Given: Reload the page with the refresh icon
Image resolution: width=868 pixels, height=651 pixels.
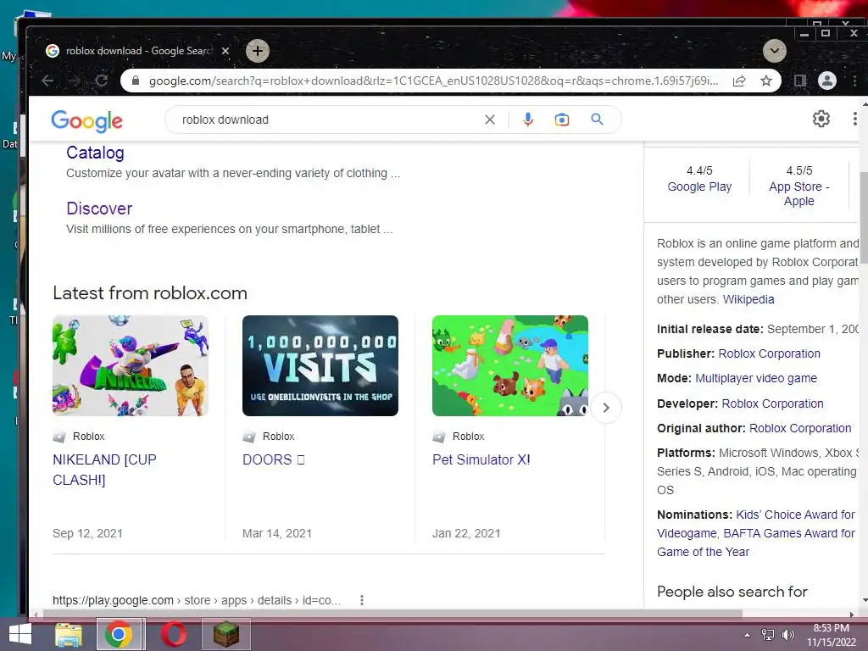Looking at the screenshot, I should 102,81.
